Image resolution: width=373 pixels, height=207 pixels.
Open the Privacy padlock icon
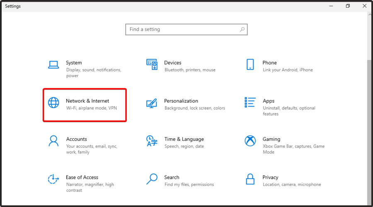pos(250,179)
